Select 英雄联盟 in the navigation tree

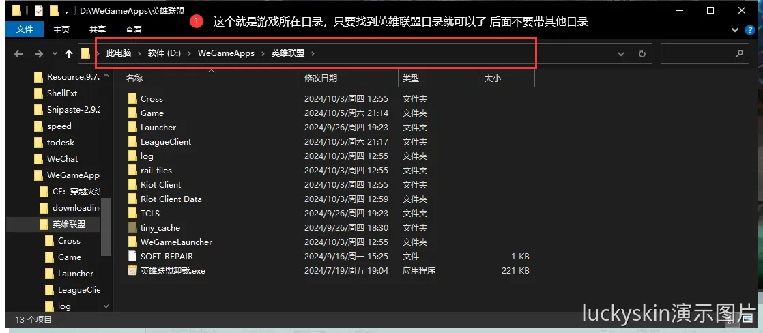coord(69,224)
